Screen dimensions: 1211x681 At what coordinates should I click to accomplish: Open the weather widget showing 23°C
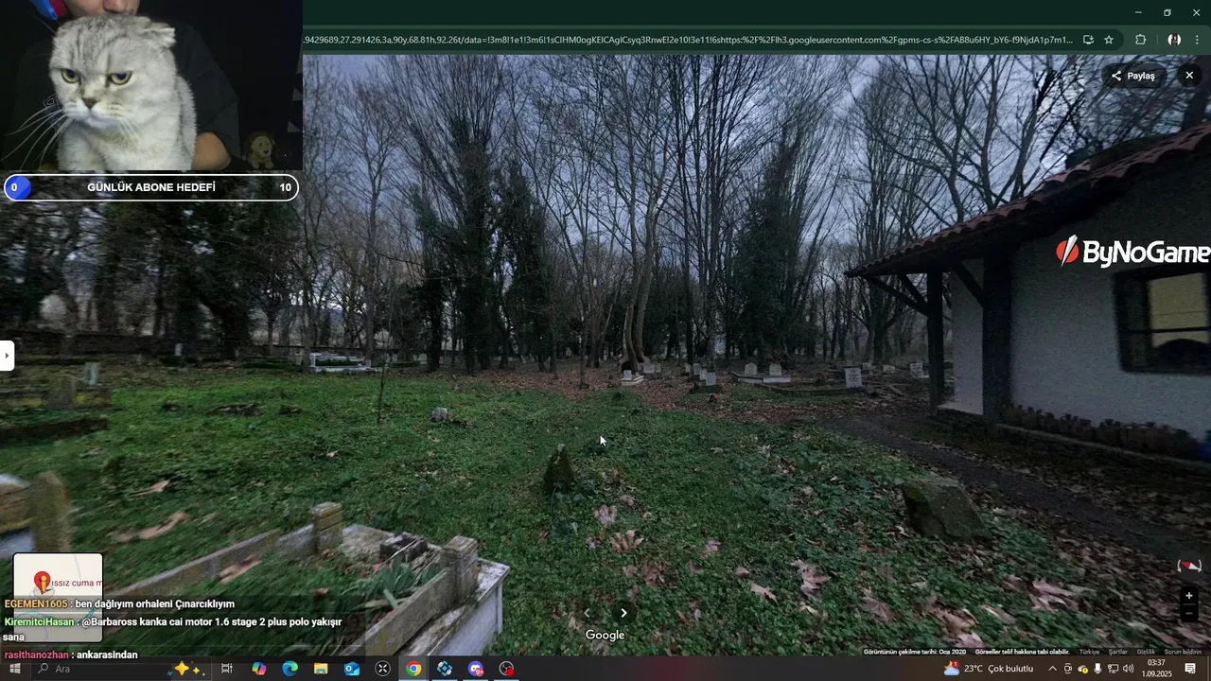(x=989, y=669)
